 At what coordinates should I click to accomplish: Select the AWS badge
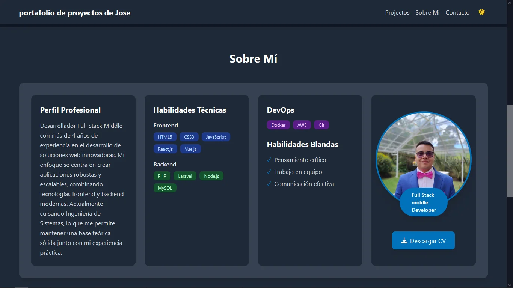coord(302,125)
